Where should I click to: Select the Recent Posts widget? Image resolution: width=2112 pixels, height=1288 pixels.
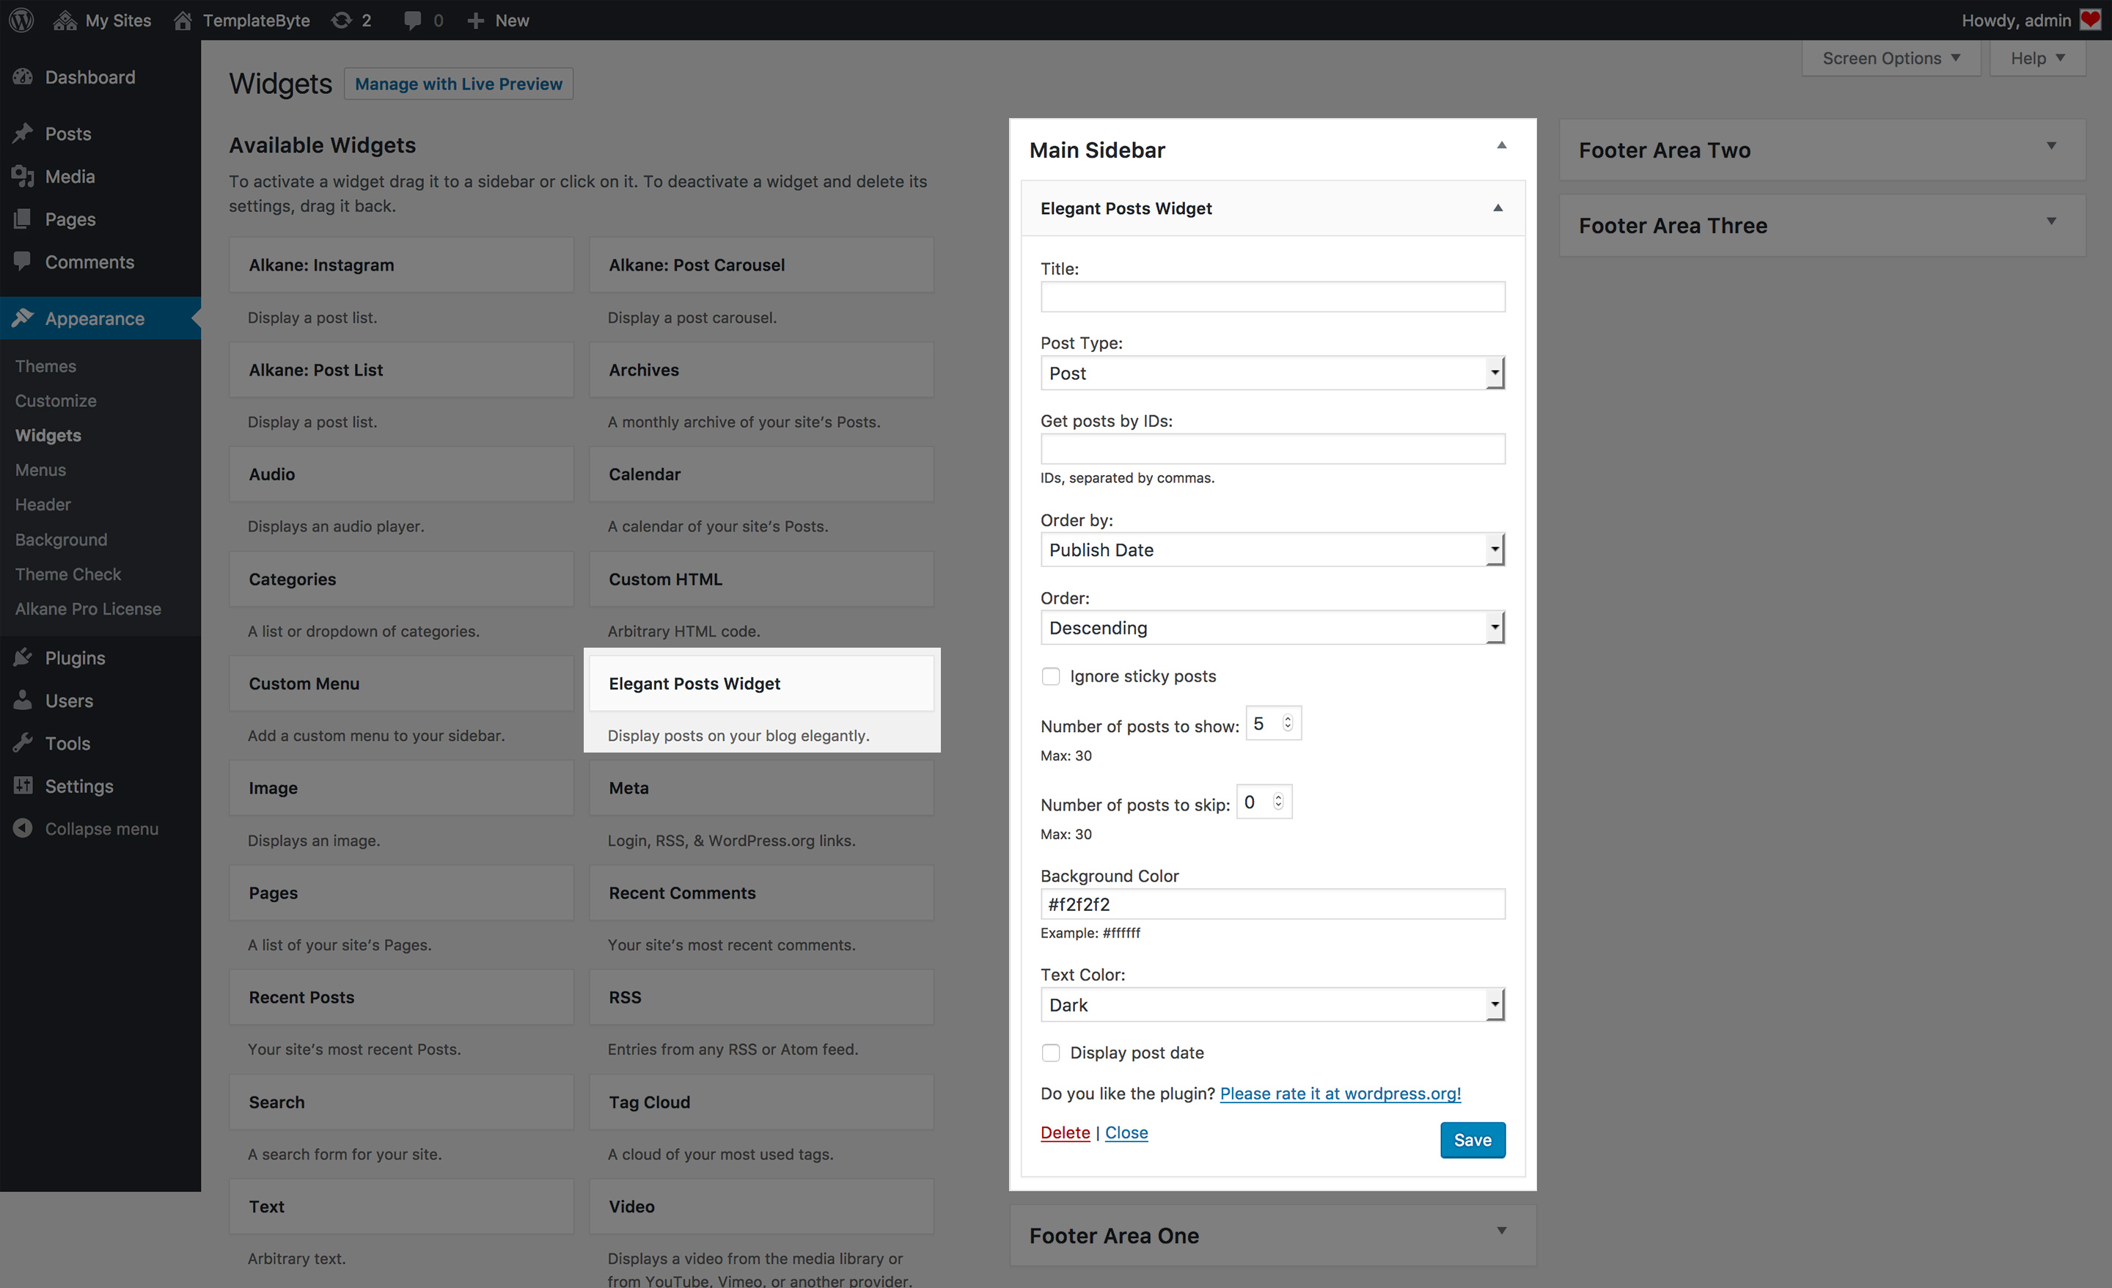(x=401, y=998)
